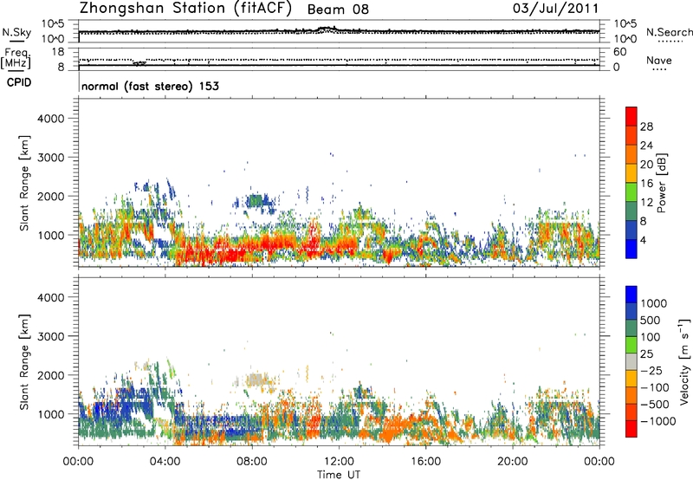
Task: Click the "2000" range tick in the power panel
Action: (51, 196)
